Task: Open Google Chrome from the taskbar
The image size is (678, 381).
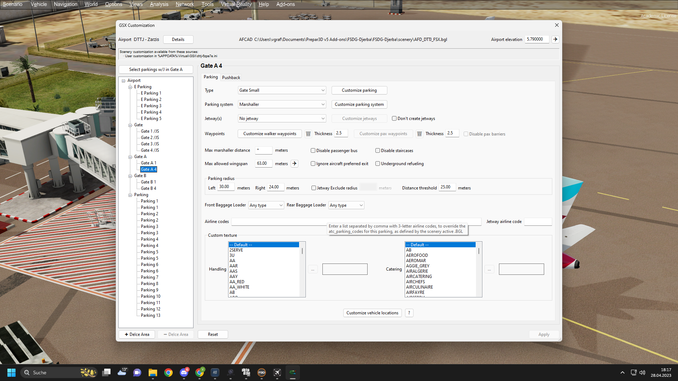Action: click(x=168, y=373)
